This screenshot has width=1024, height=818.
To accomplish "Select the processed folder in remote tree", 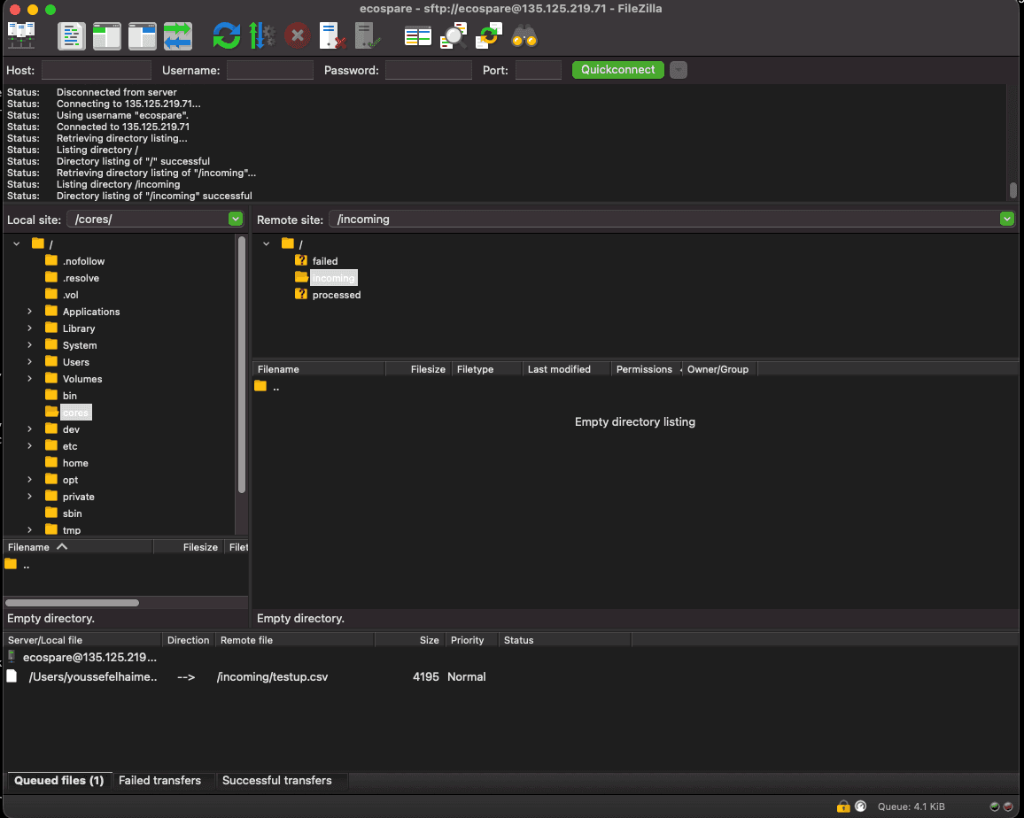I will click(x=336, y=295).
